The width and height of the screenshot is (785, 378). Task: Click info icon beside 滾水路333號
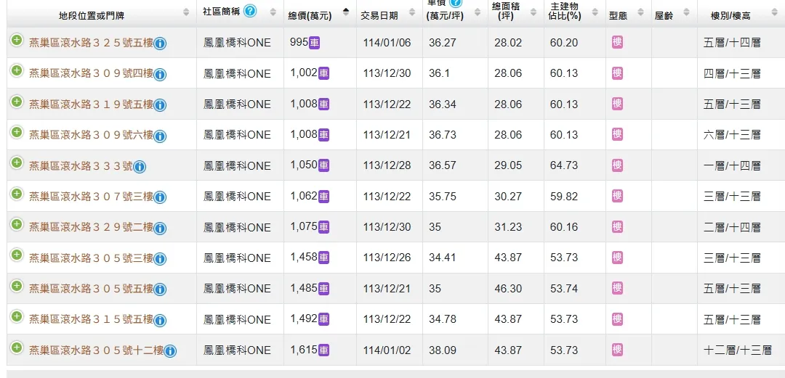140,167
